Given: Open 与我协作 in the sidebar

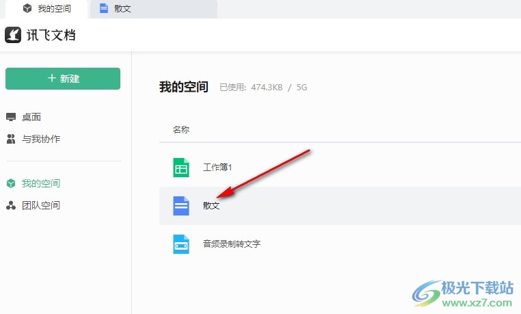Looking at the screenshot, I should pyautogui.click(x=41, y=139).
